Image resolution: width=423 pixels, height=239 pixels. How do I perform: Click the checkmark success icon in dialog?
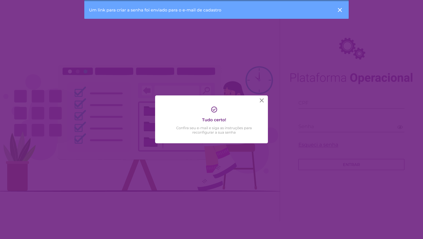(x=214, y=110)
